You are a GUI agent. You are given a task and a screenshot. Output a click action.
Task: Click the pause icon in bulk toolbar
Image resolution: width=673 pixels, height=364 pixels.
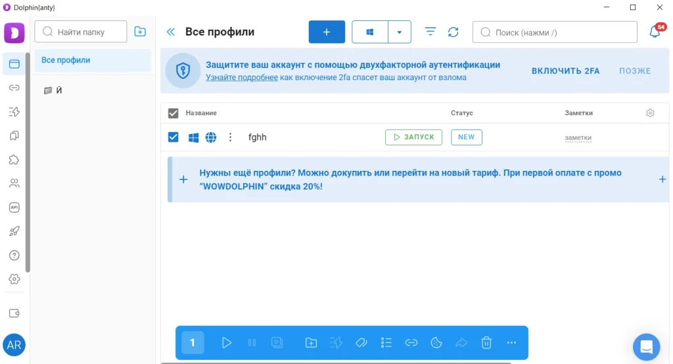tap(252, 342)
